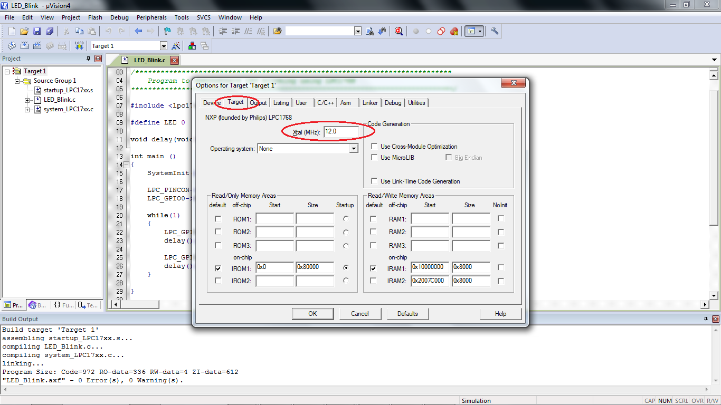This screenshot has width=721, height=405.
Task: Expand the LED_Blink.c tree node
Action: pos(27,100)
